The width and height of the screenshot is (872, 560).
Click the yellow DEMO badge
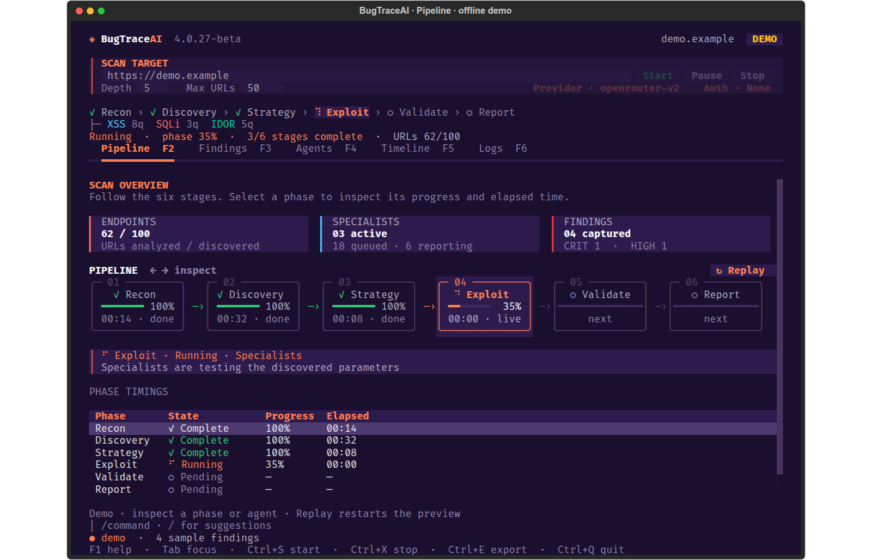764,39
